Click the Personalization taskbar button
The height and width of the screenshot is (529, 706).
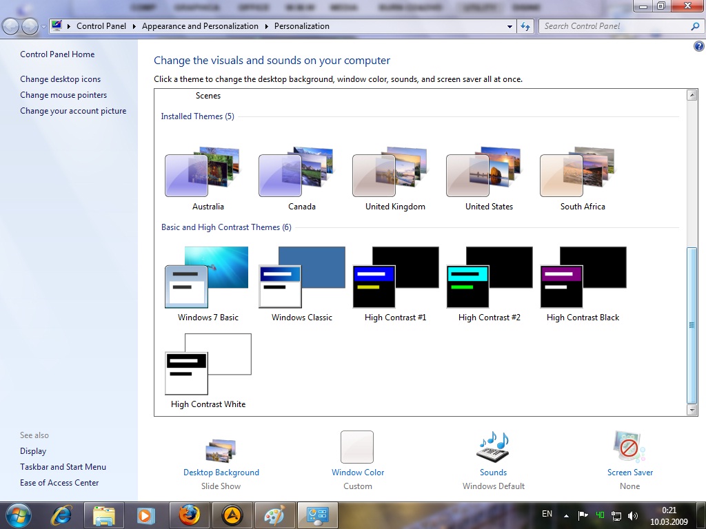click(x=317, y=515)
